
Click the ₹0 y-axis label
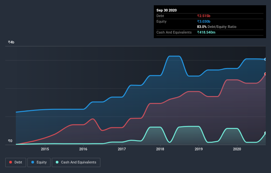click(x=10, y=141)
